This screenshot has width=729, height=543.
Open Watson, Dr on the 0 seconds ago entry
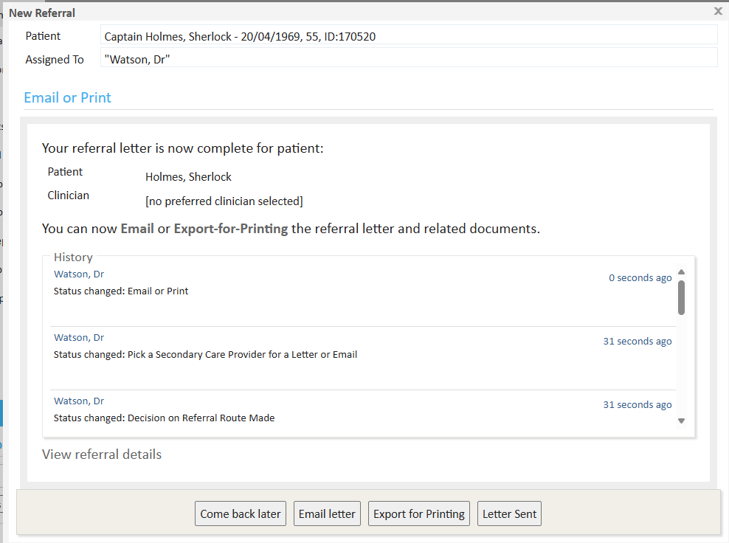[x=79, y=274]
